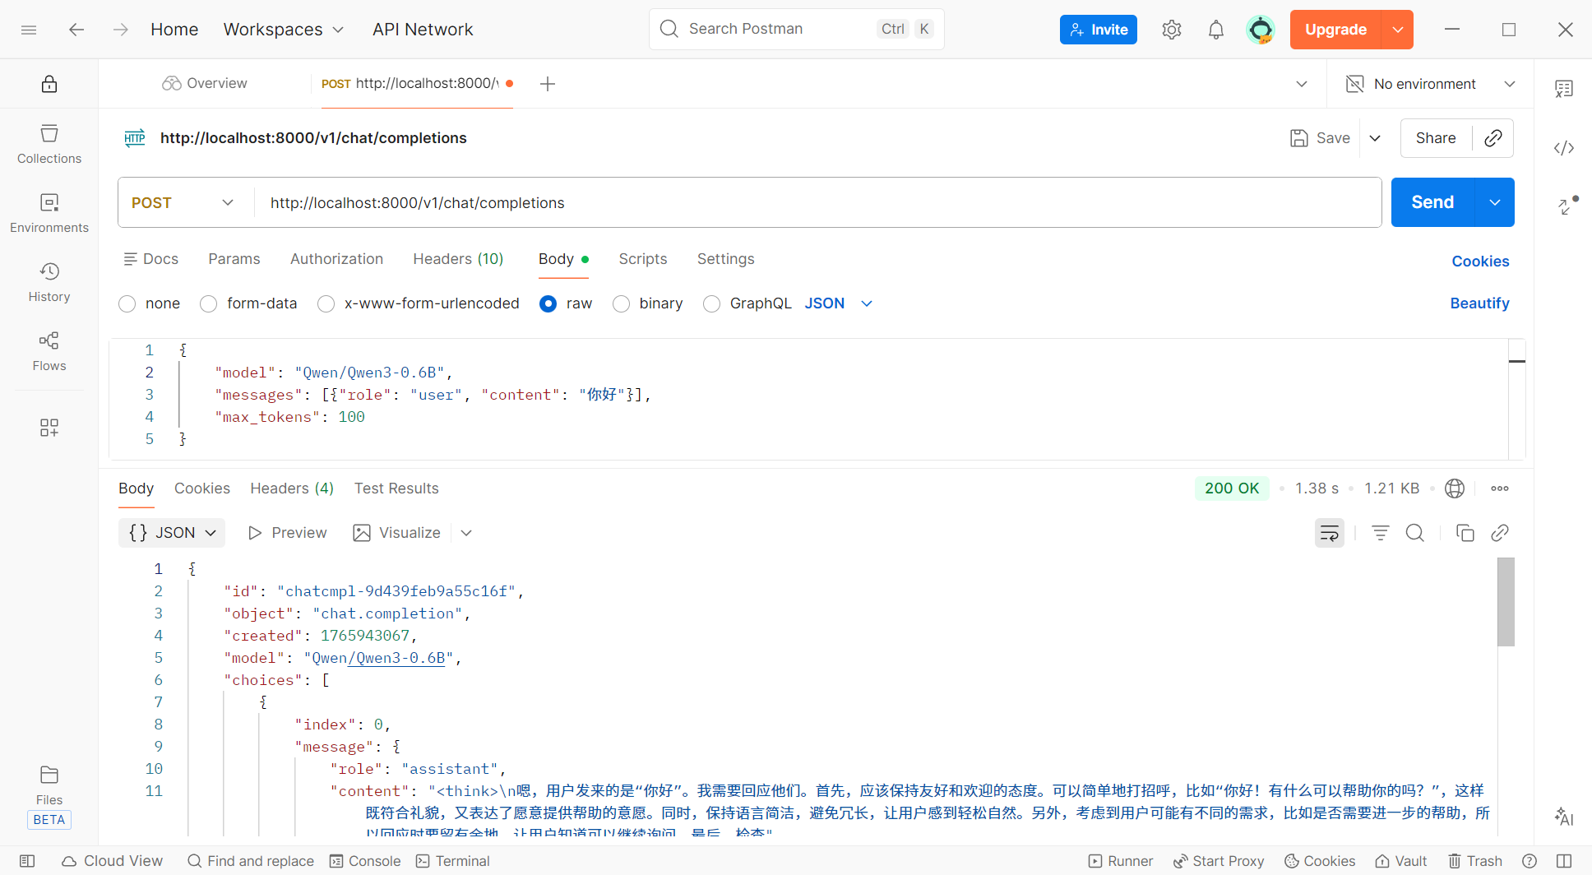Open the workspace lock icon in sidebar
Viewport: 1592px width, 875px height.
[x=49, y=84]
